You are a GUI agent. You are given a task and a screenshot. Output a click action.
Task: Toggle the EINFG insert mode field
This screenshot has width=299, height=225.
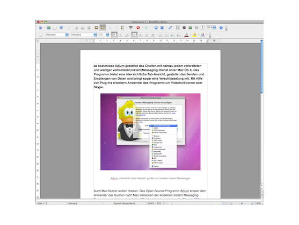pos(151,203)
